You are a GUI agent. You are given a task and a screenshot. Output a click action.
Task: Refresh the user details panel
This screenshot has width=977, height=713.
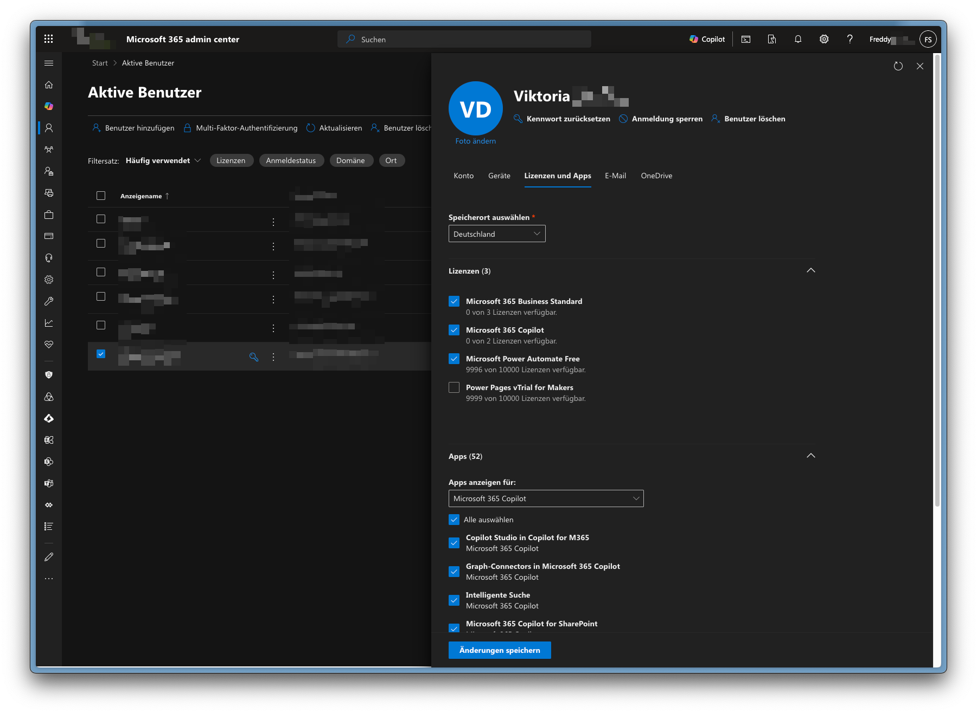(898, 66)
